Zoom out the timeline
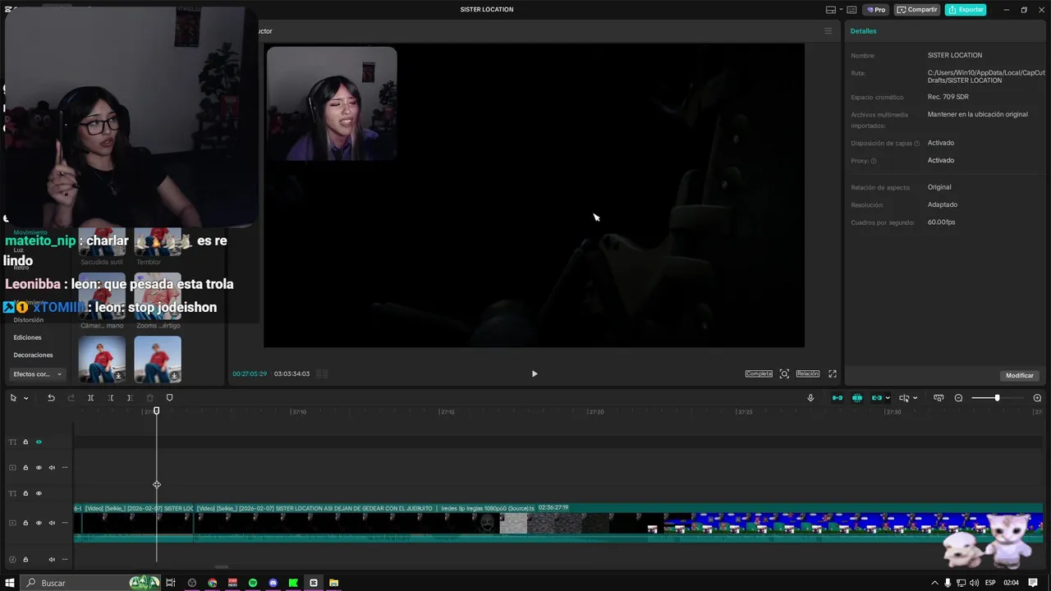 (958, 398)
